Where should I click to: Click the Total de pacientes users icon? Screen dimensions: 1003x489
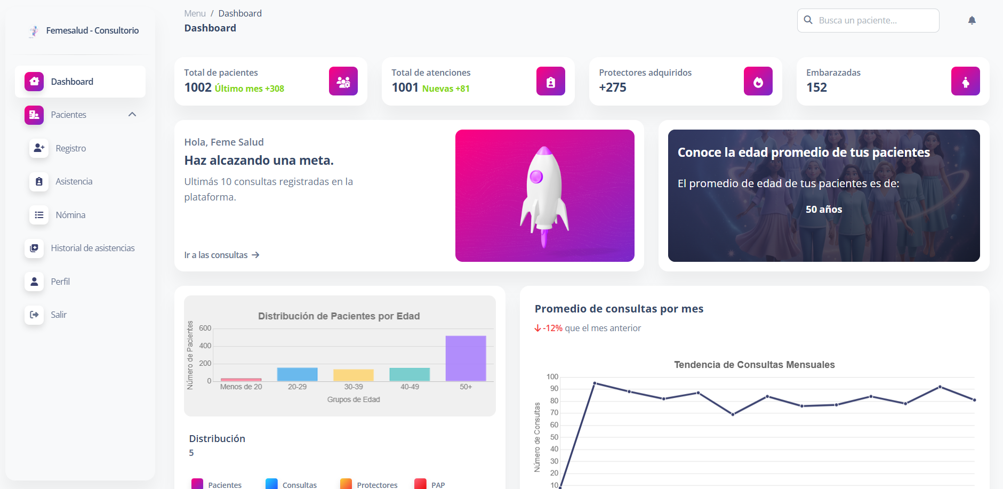point(343,82)
